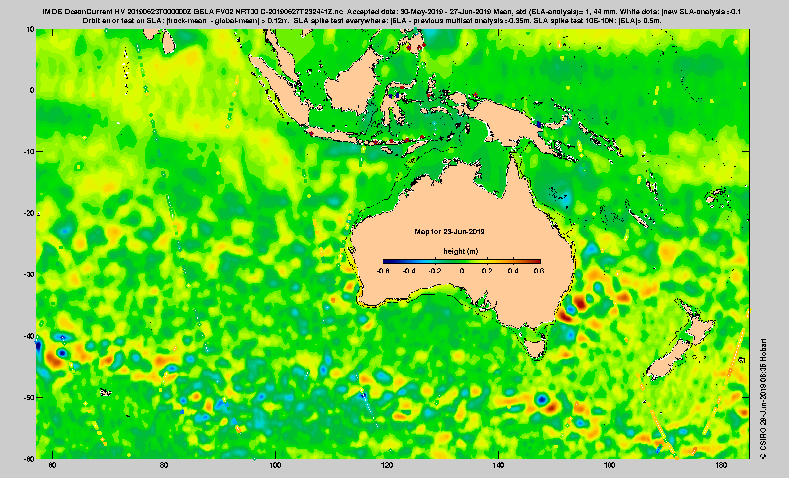Click the -0.6 colorbar tick label

(x=383, y=271)
